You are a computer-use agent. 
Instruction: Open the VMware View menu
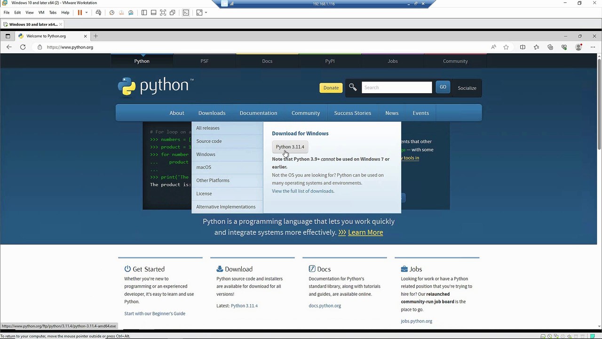pyautogui.click(x=30, y=13)
